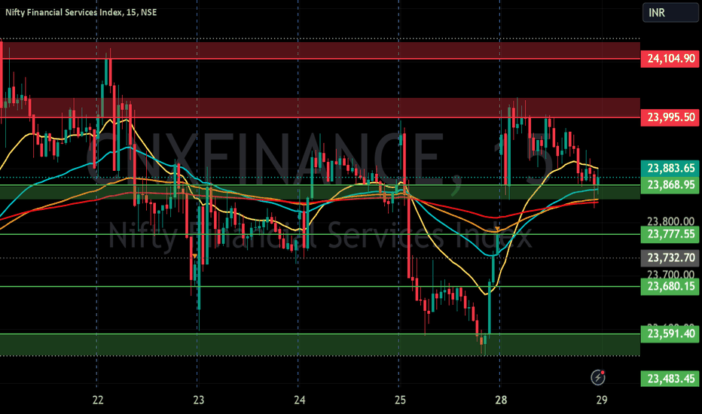Click the 23,777.55 support price label
This screenshot has width=702, height=414.
pos(670,234)
